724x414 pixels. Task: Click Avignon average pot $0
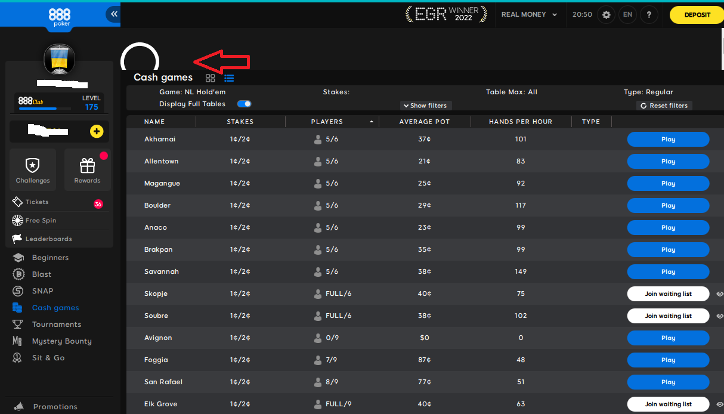coord(425,338)
